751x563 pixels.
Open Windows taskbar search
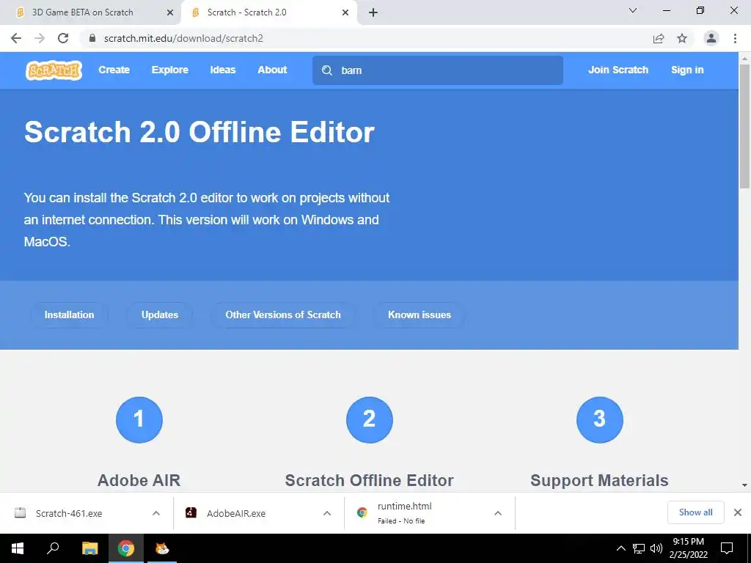[x=53, y=548]
